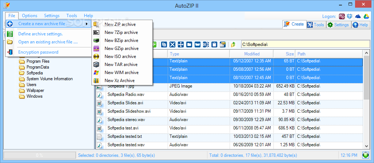374x163 pixels.
Task: Log on with the Google Drive icon
Action: click(366, 16)
